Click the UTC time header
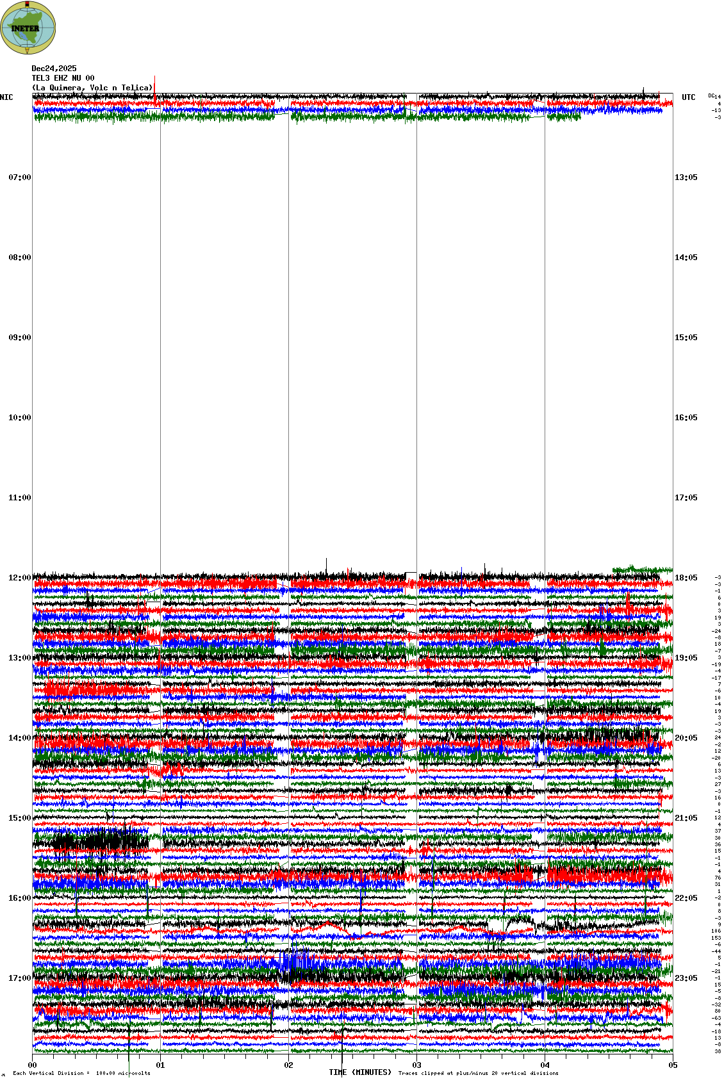The height and width of the screenshot is (1082, 724). pyautogui.click(x=688, y=97)
